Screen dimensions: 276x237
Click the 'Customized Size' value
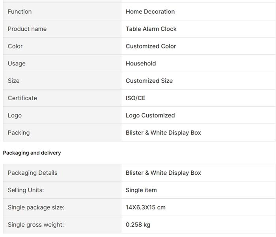pos(149,81)
